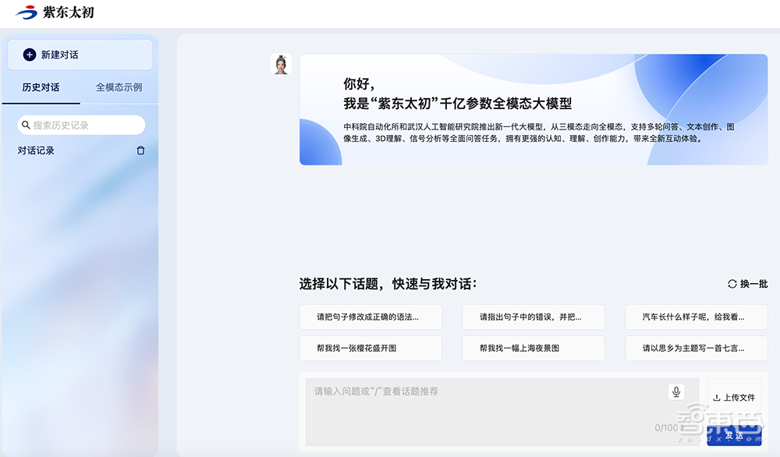Choose topic 请把句子修改成正确的语法
780x457 pixels.
(x=370, y=317)
